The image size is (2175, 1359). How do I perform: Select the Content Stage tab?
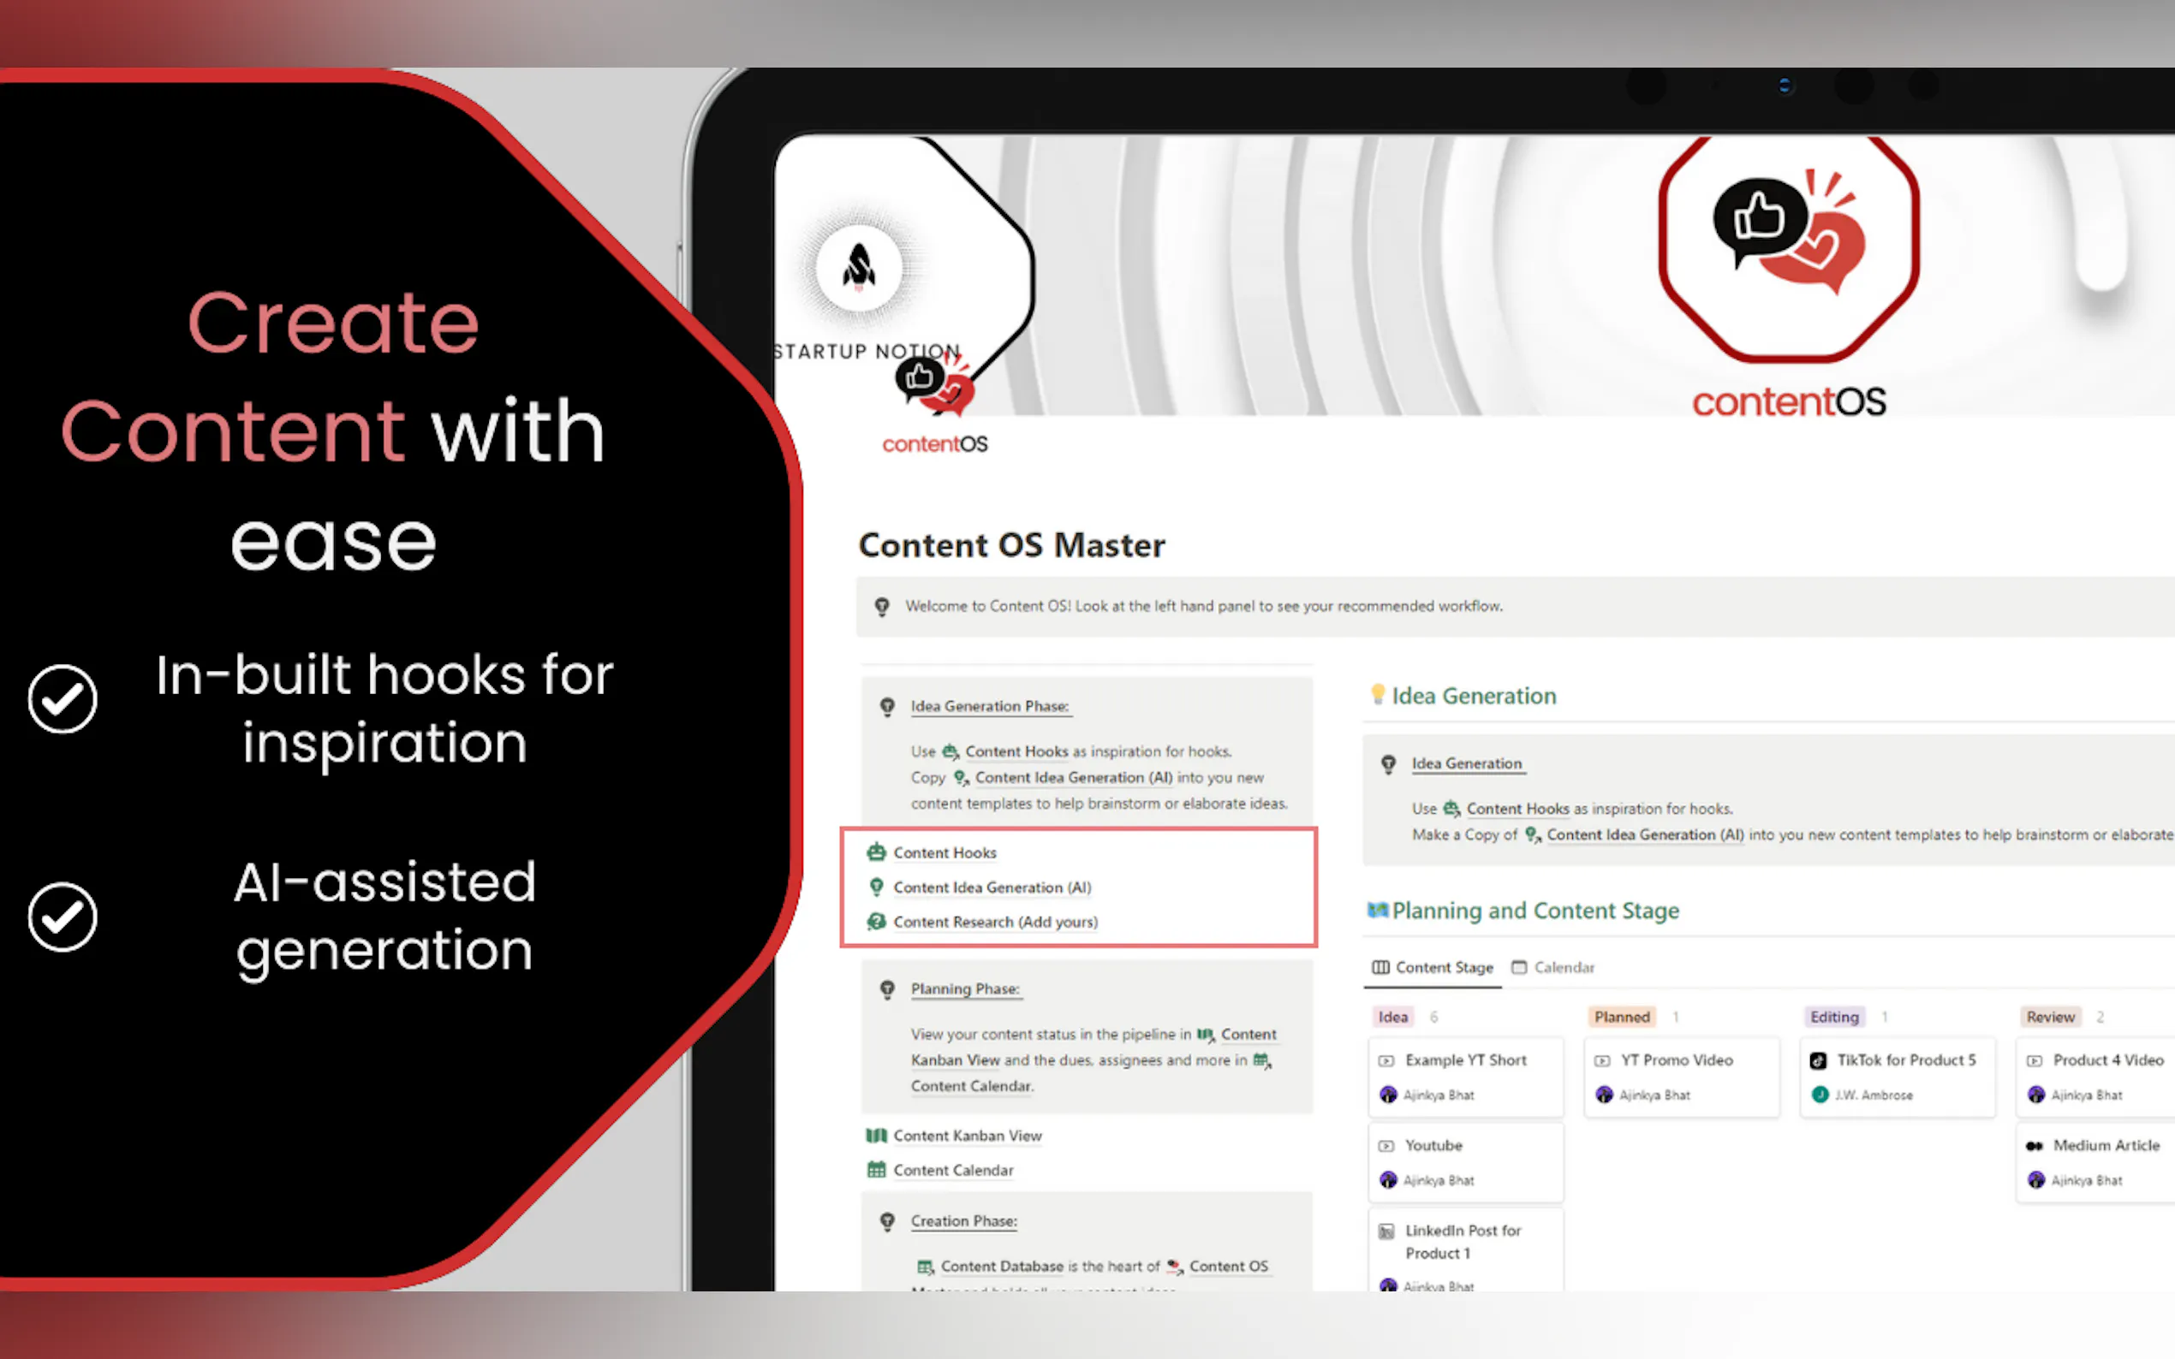[x=1433, y=967]
